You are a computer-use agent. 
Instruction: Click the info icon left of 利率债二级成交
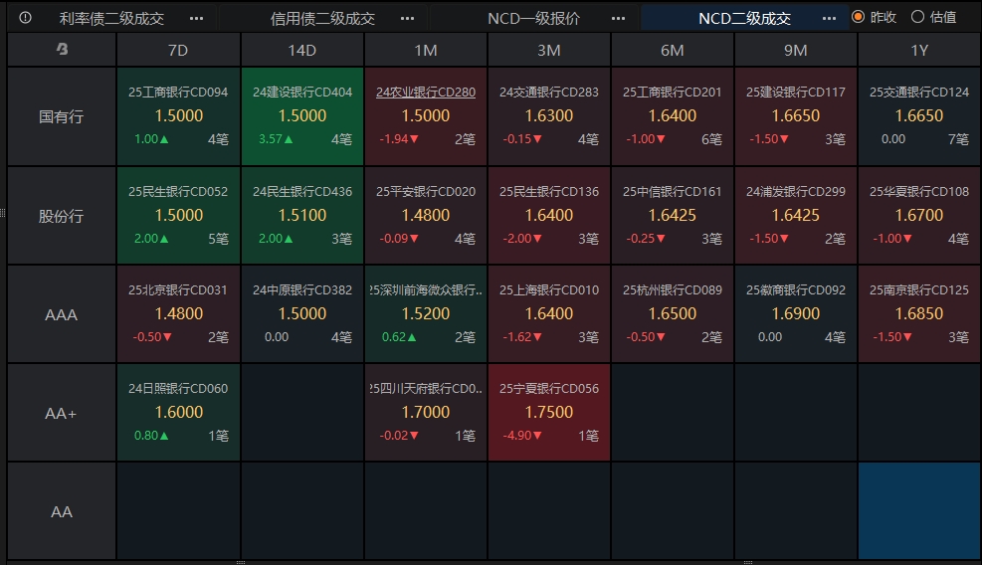point(25,18)
